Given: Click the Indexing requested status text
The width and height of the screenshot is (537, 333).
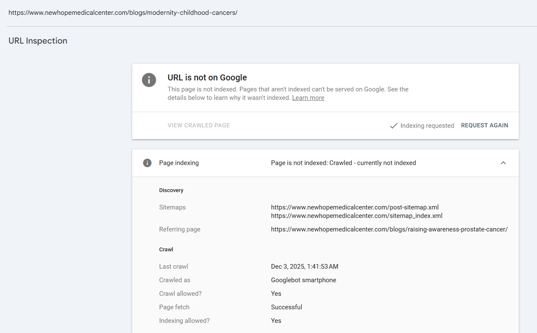Looking at the screenshot, I should click(x=427, y=126).
